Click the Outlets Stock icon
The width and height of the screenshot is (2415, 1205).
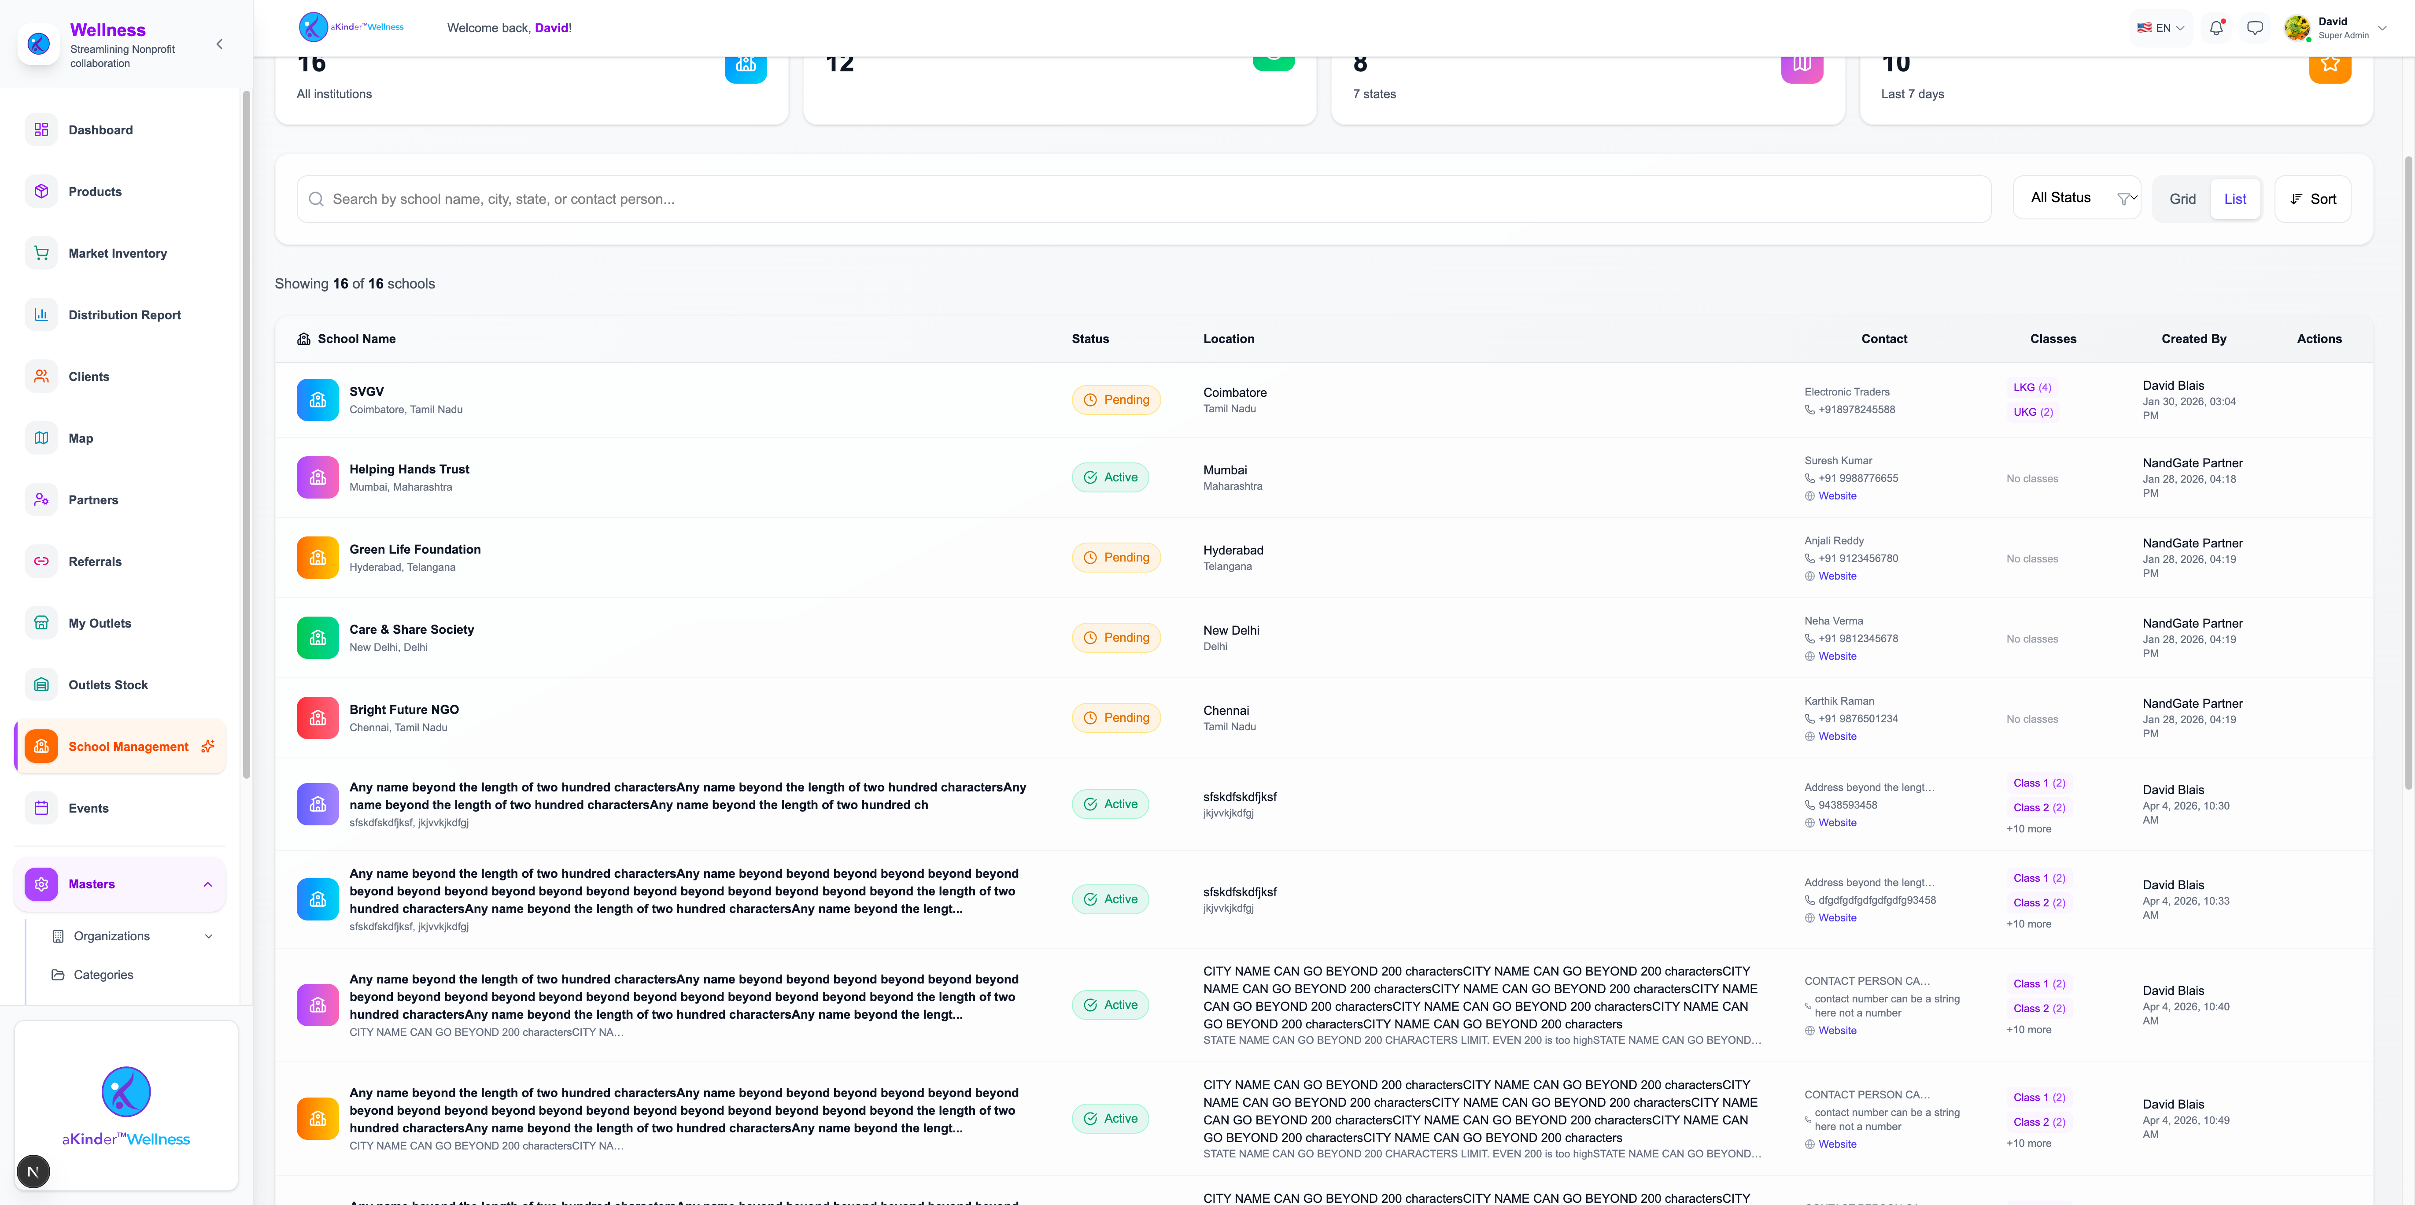pos(41,684)
